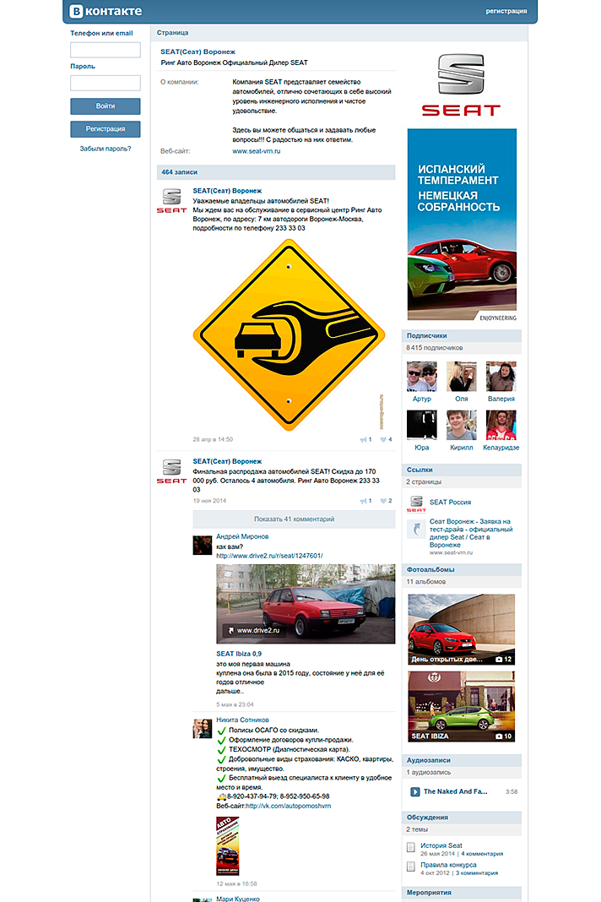Open subscriber Келауридзе's photo

pyautogui.click(x=501, y=425)
